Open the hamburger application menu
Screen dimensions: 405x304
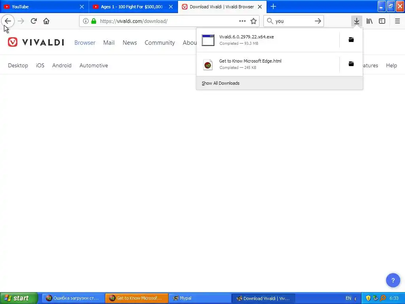pos(397,21)
